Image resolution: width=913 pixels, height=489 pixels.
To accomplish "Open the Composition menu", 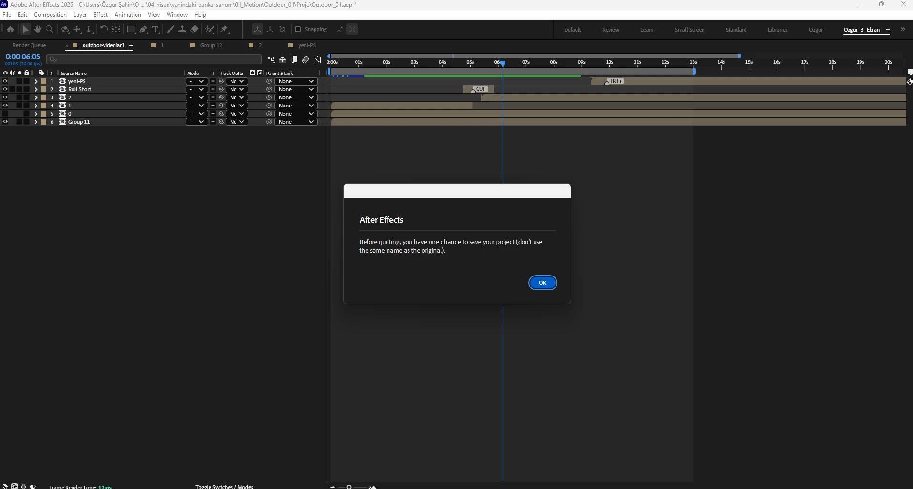I will [50, 15].
